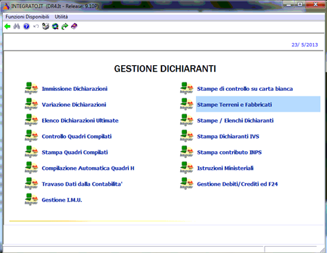Click the printer toolbar icon
This screenshot has height=253, width=327.
click(46, 26)
